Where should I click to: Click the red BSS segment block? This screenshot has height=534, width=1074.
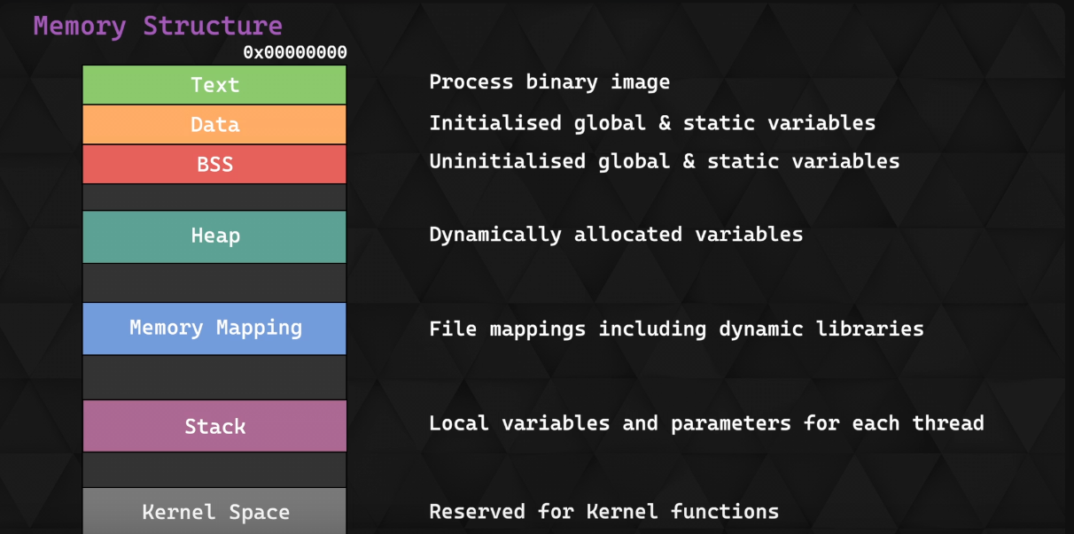pyautogui.click(x=214, y=165)
